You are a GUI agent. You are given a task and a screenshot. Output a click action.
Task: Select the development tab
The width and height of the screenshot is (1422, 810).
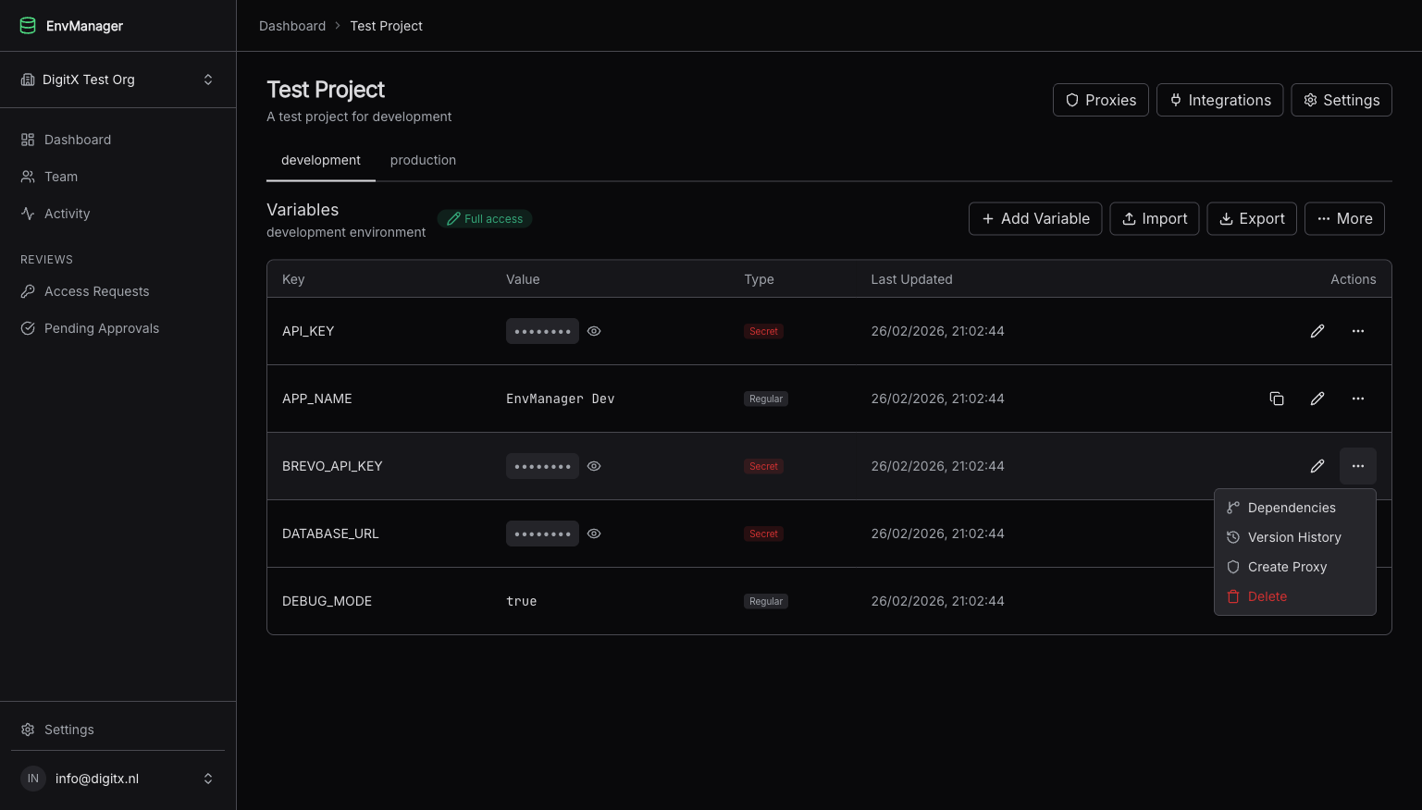point(321,160)
